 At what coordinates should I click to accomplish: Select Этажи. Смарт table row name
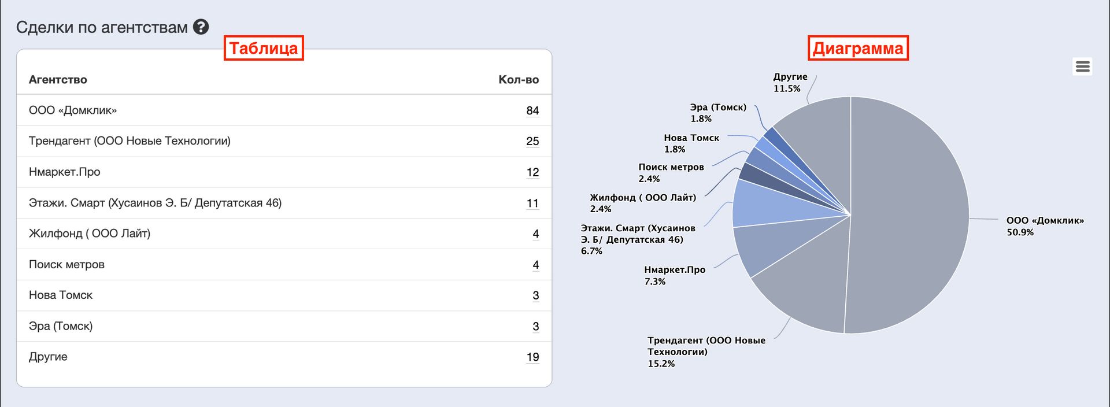[x=155, y=203]
